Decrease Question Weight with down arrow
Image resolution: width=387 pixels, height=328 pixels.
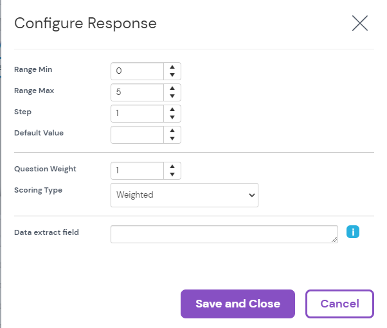click(172, 175)
